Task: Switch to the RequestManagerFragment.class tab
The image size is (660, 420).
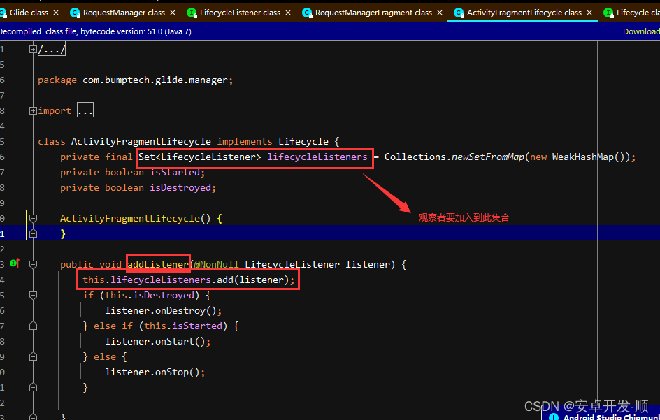Action: click(x=373, y=13)
